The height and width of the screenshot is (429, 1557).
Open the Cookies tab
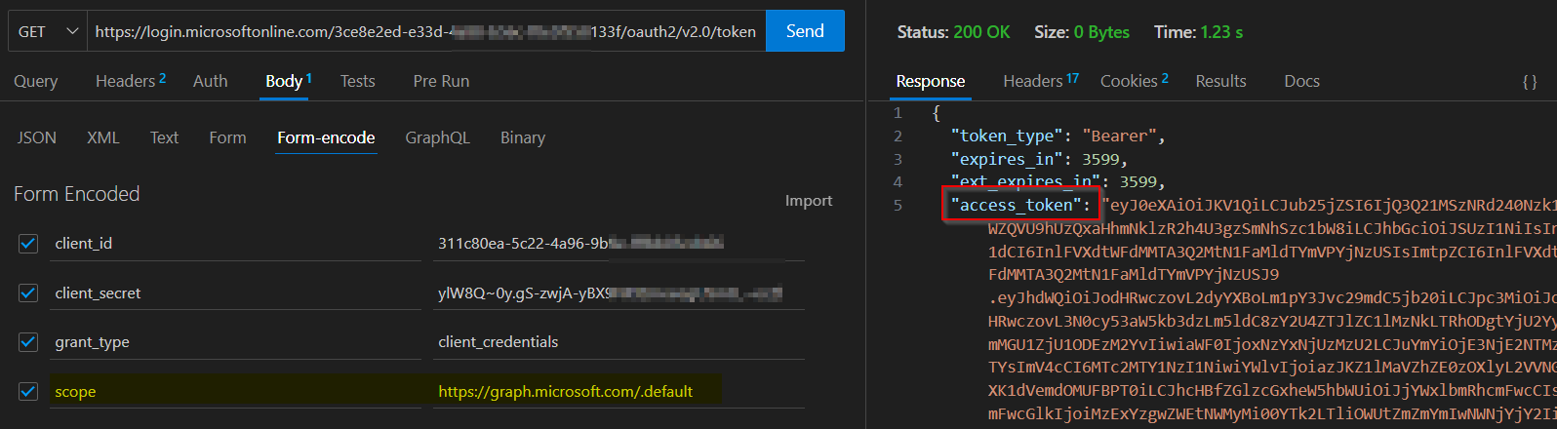tap(1135, 81)
